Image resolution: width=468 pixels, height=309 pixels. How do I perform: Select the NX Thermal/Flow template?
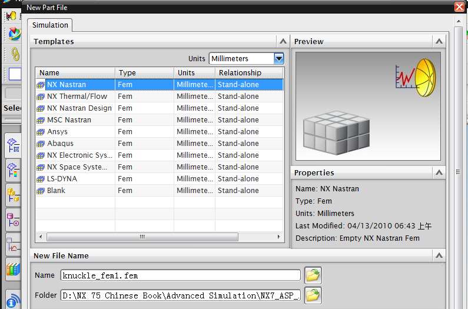click(x=160, y=96)
